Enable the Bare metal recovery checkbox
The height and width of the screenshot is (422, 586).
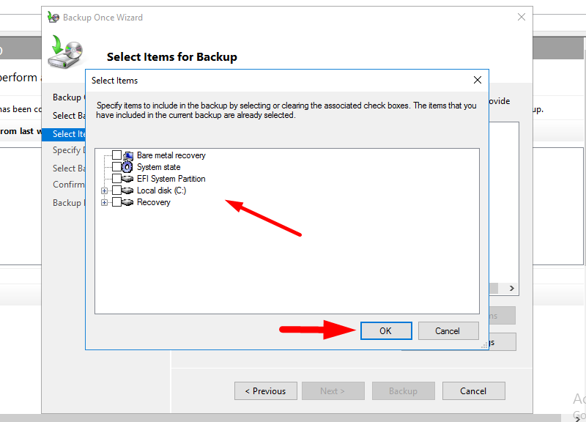click(x=116, y=155)
